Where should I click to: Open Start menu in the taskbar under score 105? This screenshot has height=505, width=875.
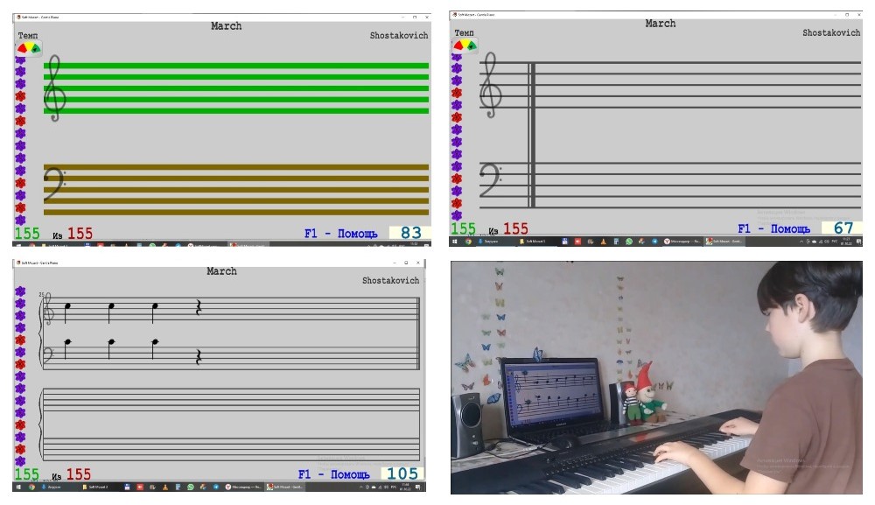pos(17,487)
